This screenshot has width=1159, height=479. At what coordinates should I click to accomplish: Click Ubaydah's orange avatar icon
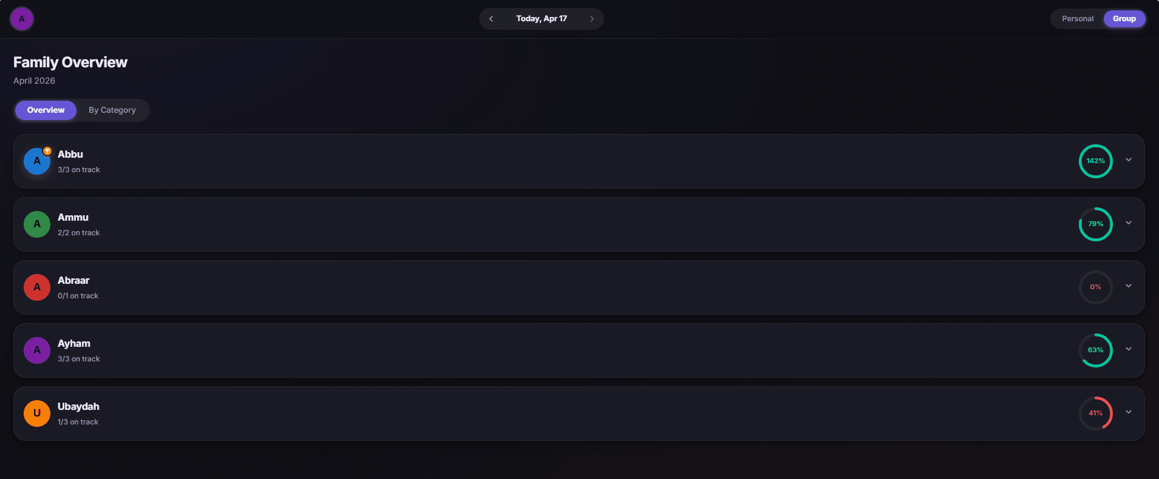click(x=37, y=414)
